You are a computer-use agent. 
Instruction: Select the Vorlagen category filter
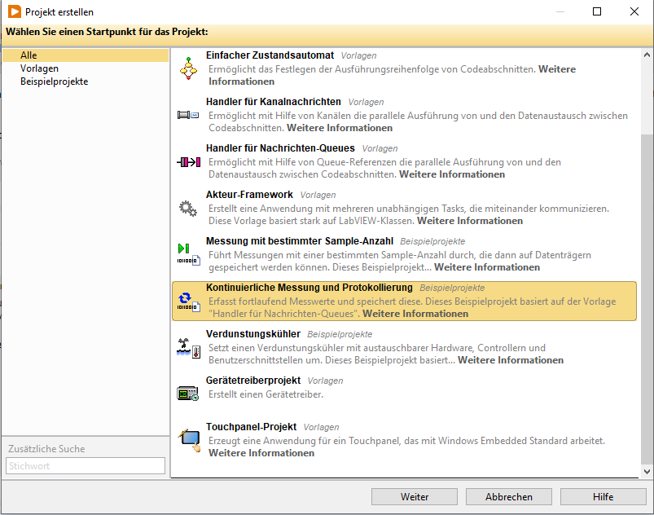click(x=39, y=68)
